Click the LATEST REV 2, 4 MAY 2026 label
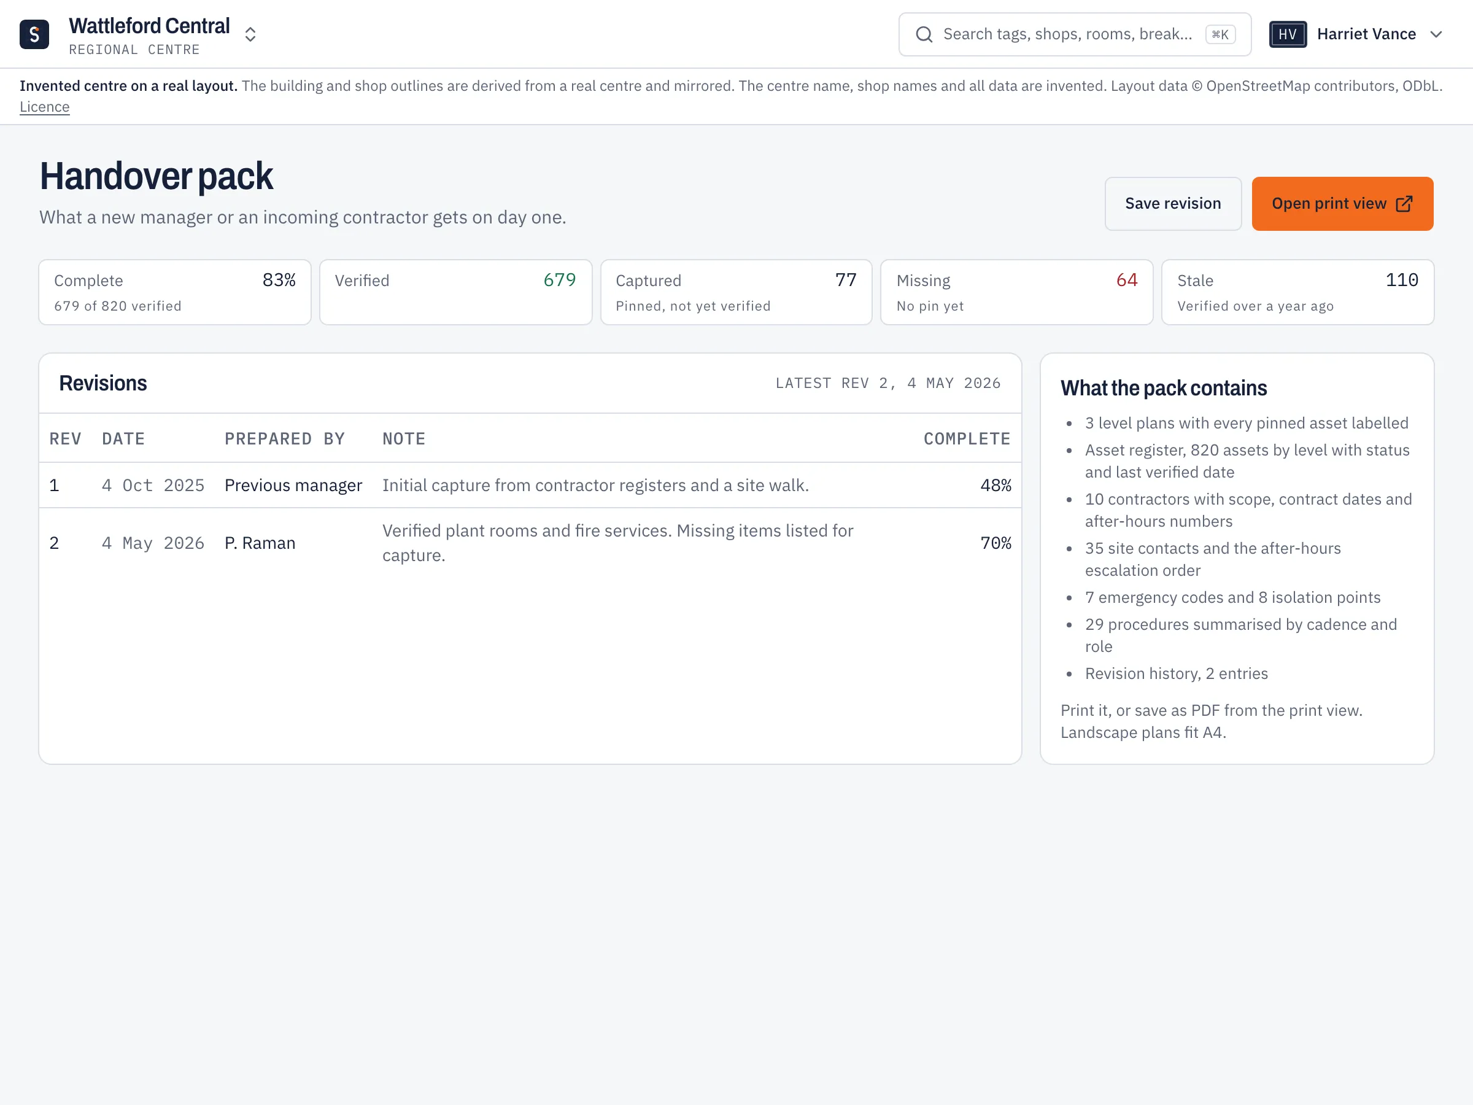This screenshot has height=1105, width=1473. point(887,384)
